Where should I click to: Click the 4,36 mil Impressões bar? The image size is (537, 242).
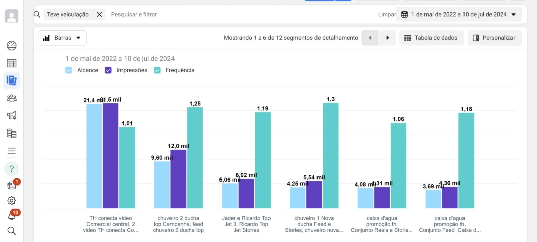click(x=450, y=197)
